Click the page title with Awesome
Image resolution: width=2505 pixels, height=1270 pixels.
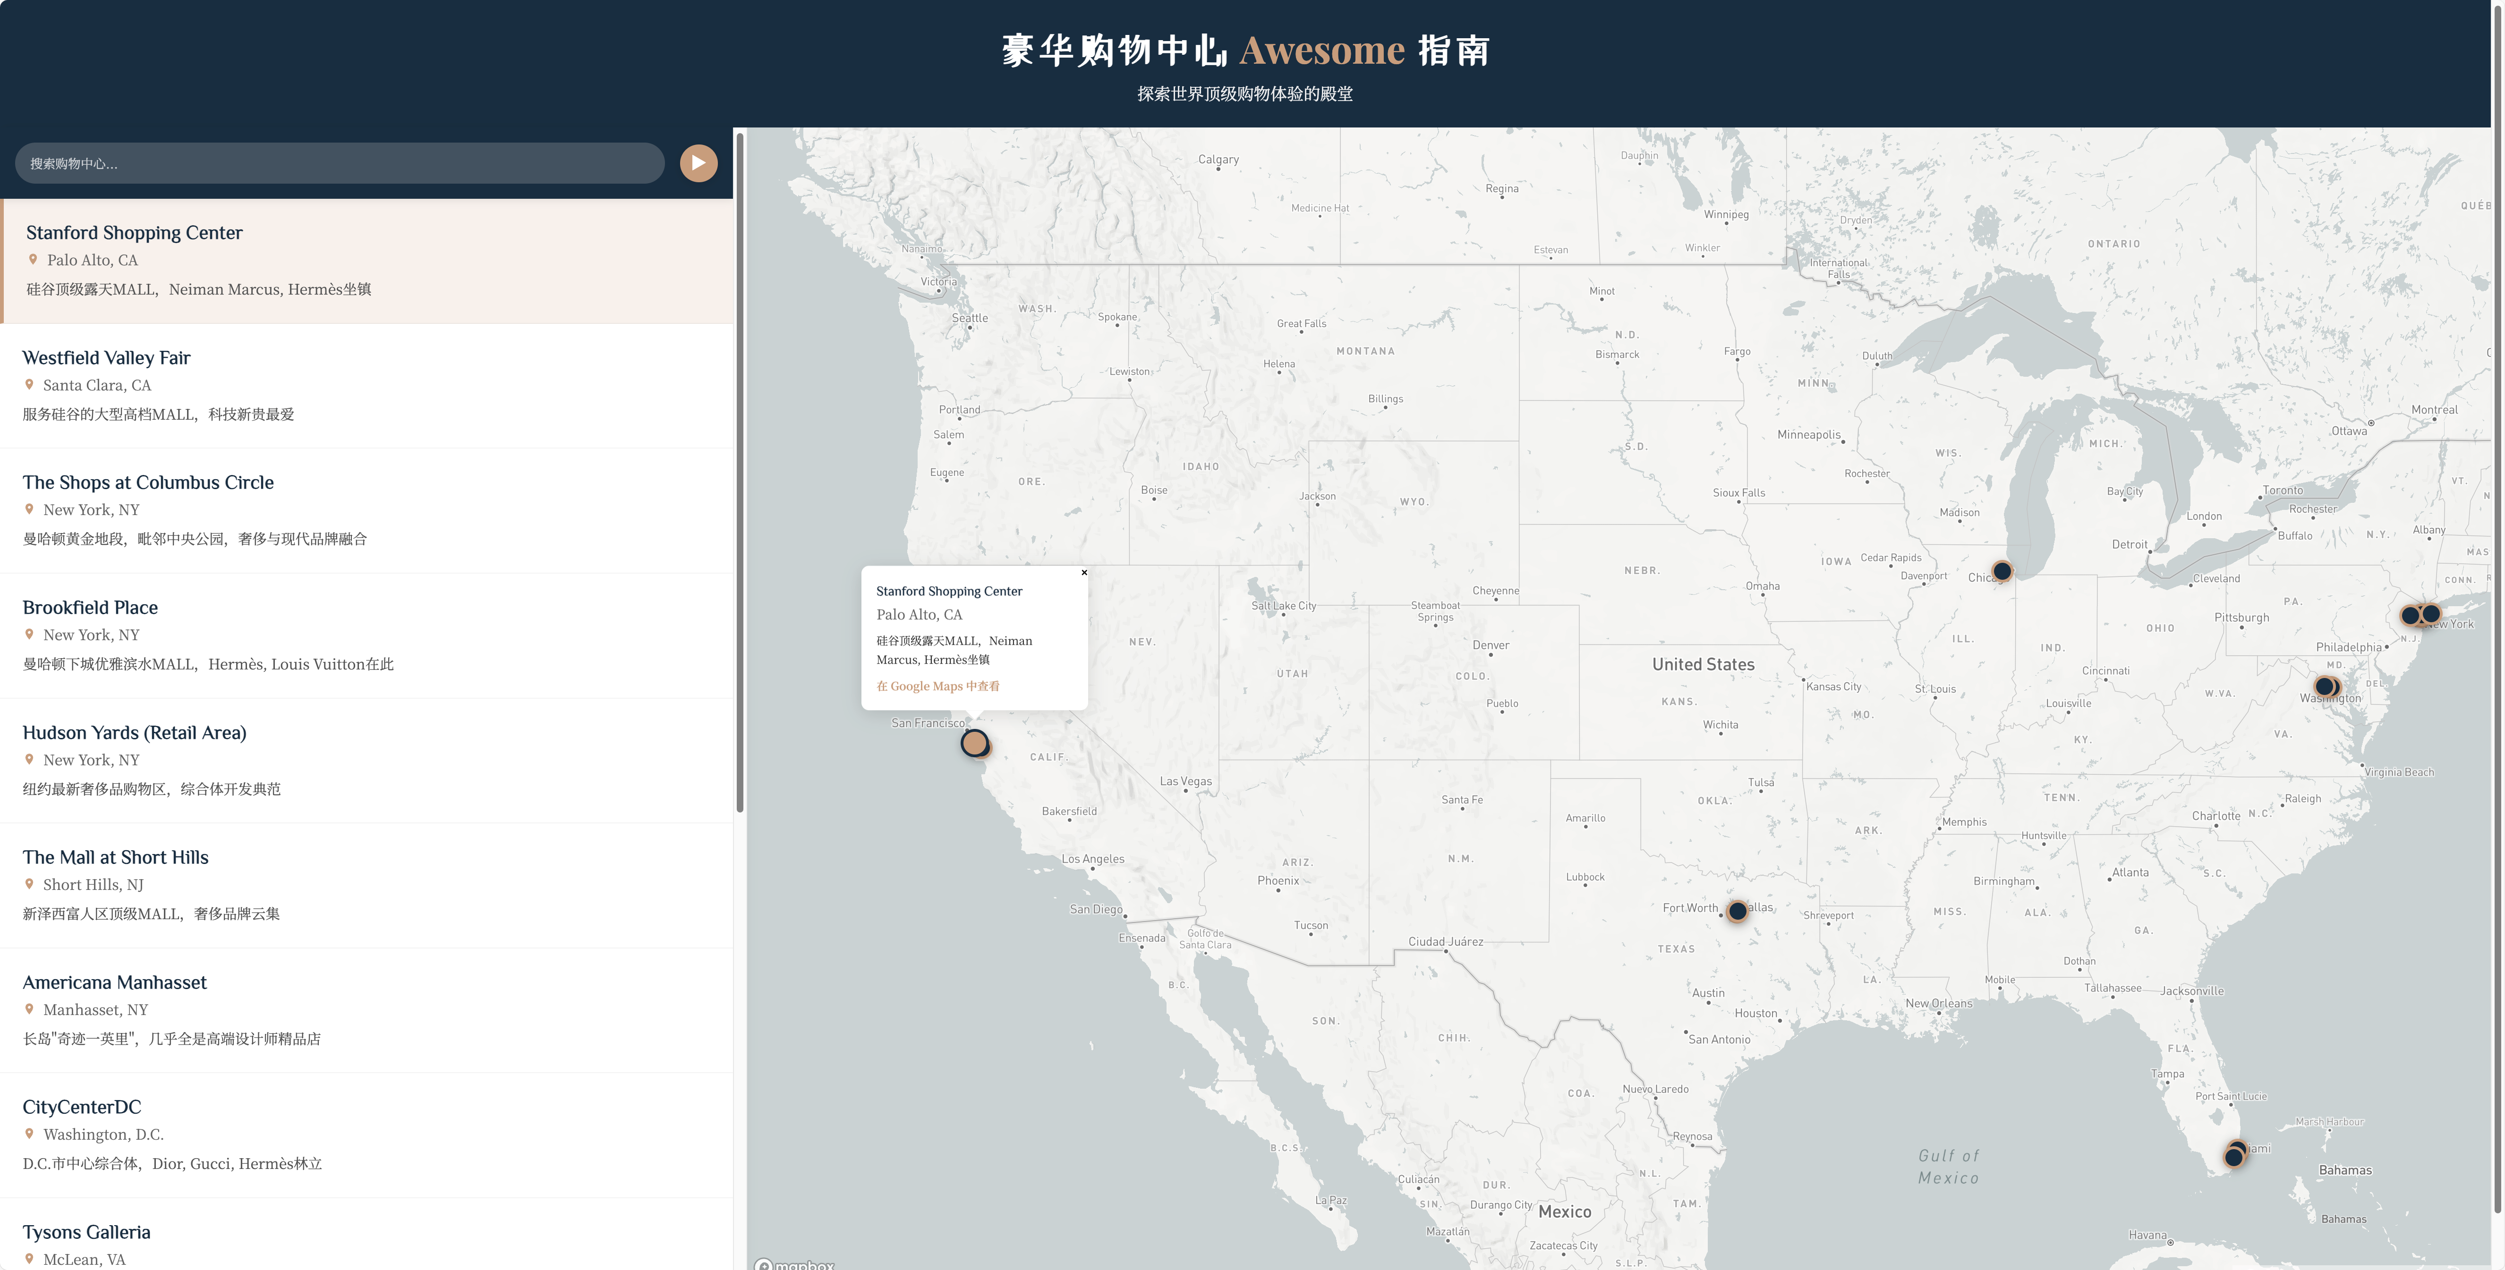(1246, 51)
